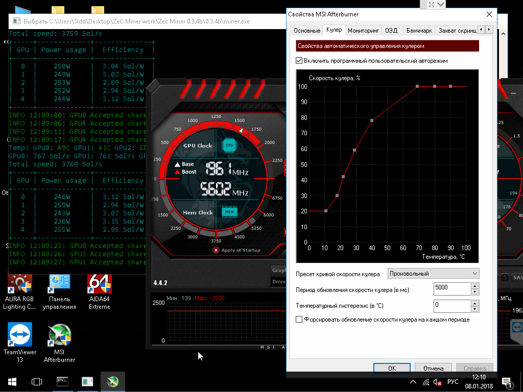Click the muted volume tray icon

tap(437, 382)
